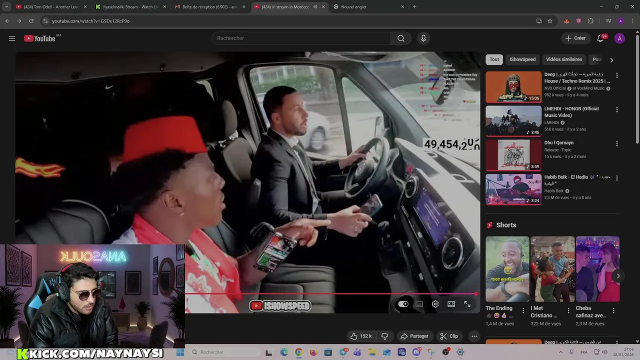Open options for the LMEHDI HONOR video
640x360 pixels.
coord(616,109)
